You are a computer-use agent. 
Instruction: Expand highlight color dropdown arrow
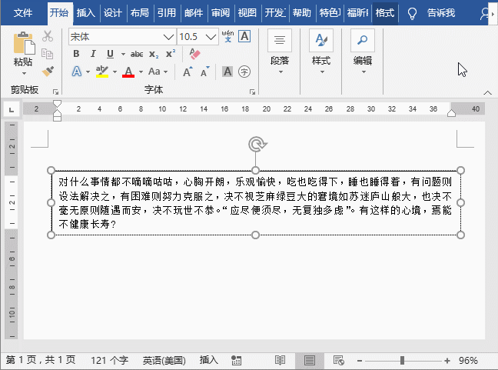click(x=115, y=72)
